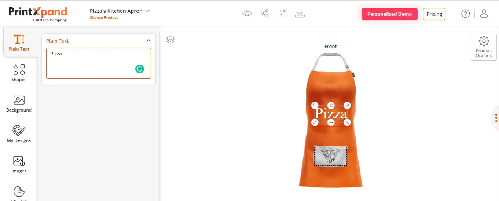499x201 pixels.
Task: Click the save floppy disk icon
Action: [x=282, y=14]
